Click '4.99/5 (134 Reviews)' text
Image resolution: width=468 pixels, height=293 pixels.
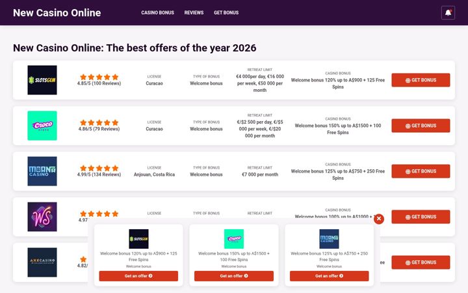pos(99,174)
